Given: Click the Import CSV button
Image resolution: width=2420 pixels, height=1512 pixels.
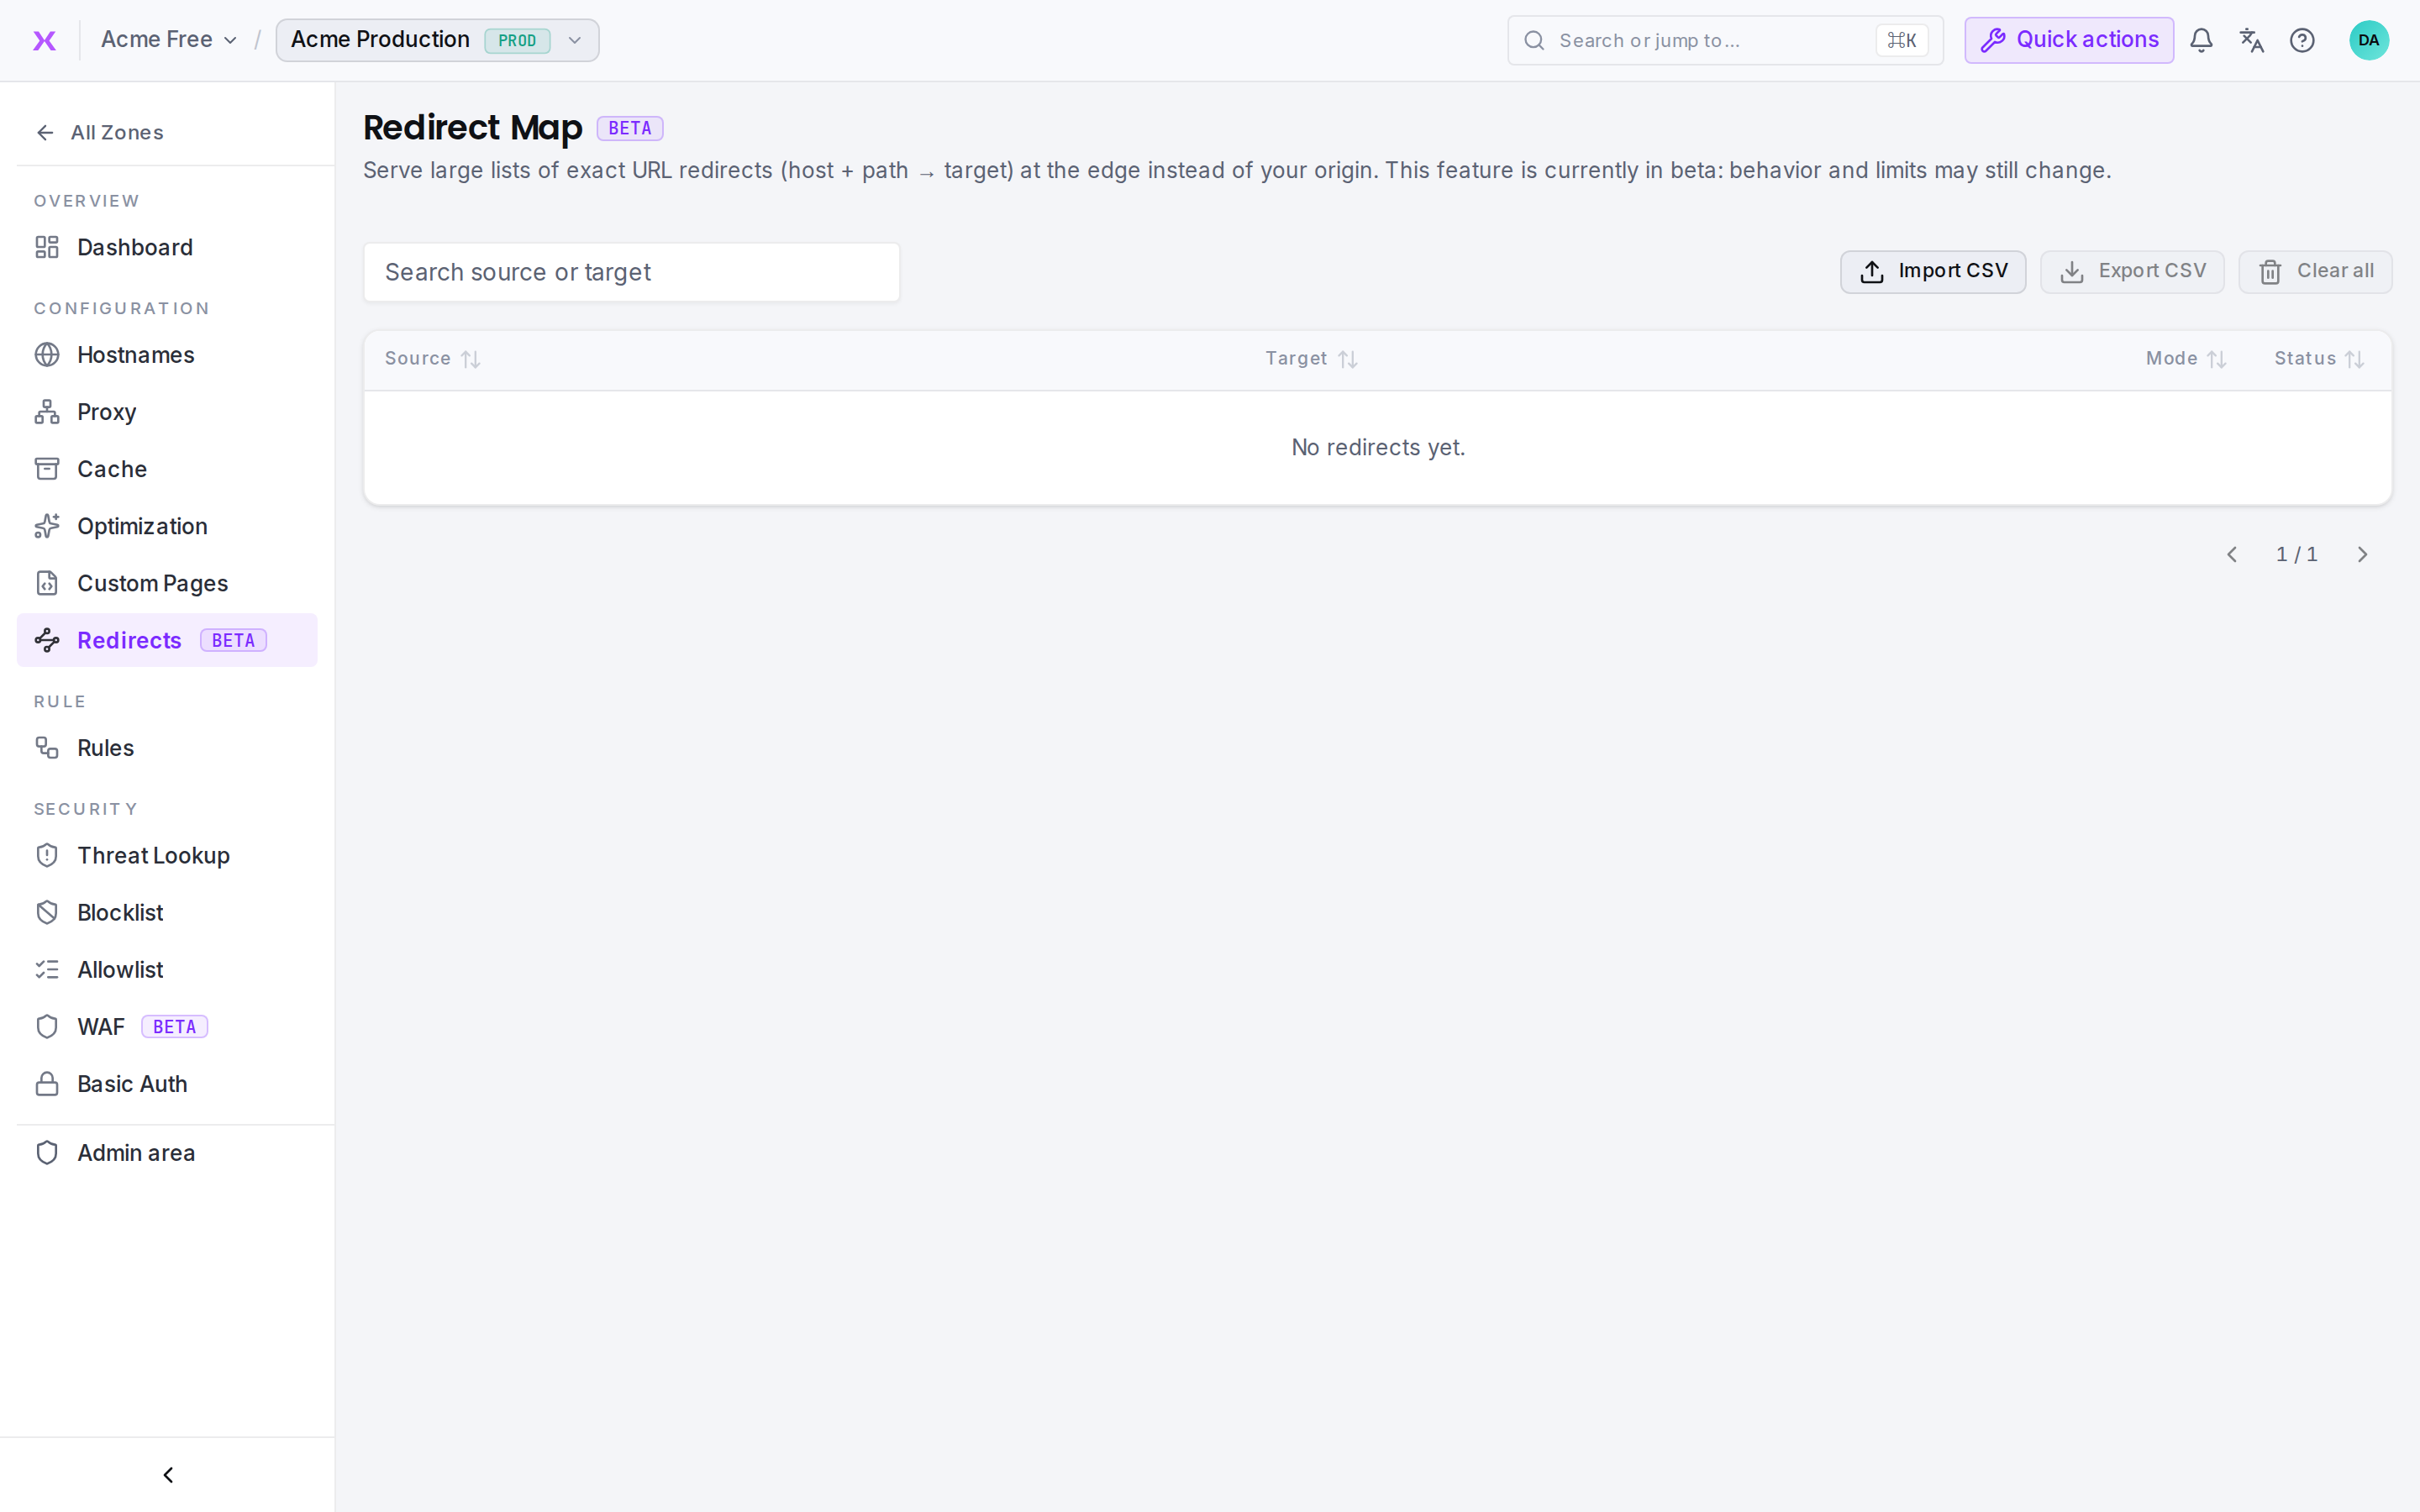Looking at the screenshot, I should tap(1932, 272).
